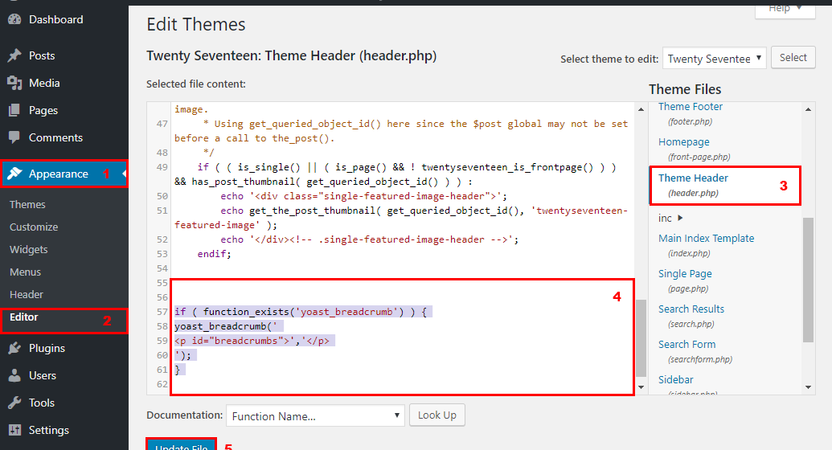Open the Plugins menu label
The image size is (832, 450).
click(x=47, y=348)
